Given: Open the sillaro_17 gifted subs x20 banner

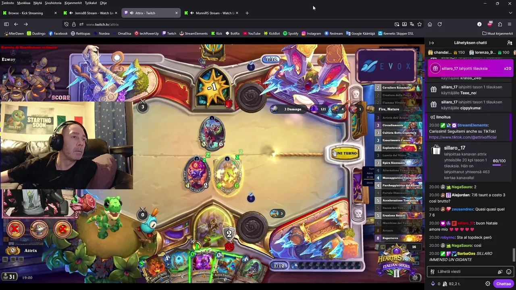Looking at the screenshot, I should [x=470, y=68].
